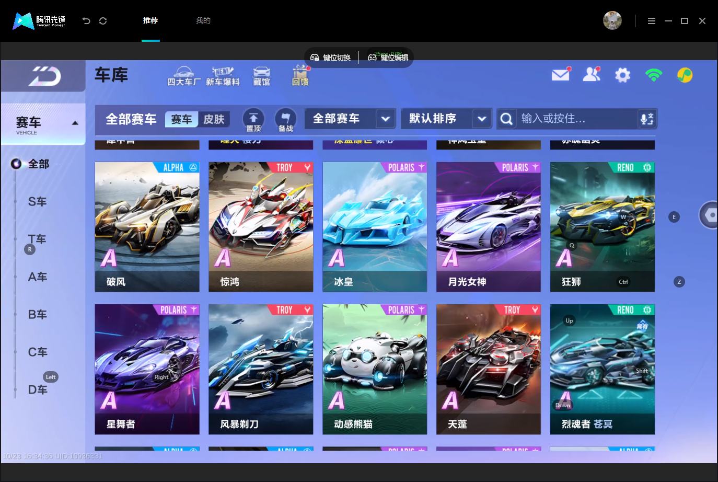Image resolution: width=718 pixels, height=482 pixels.
Task: Click the yellow-green round icon at top right
Action: pos(685,75)
